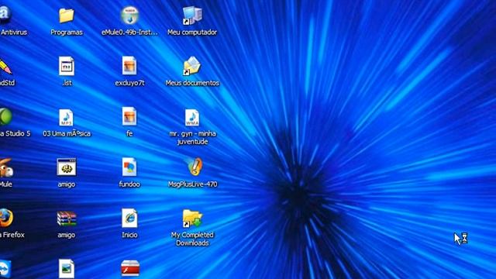
Task: Click the "My Completed Downloads" label
Action: [x=192, y=239]
